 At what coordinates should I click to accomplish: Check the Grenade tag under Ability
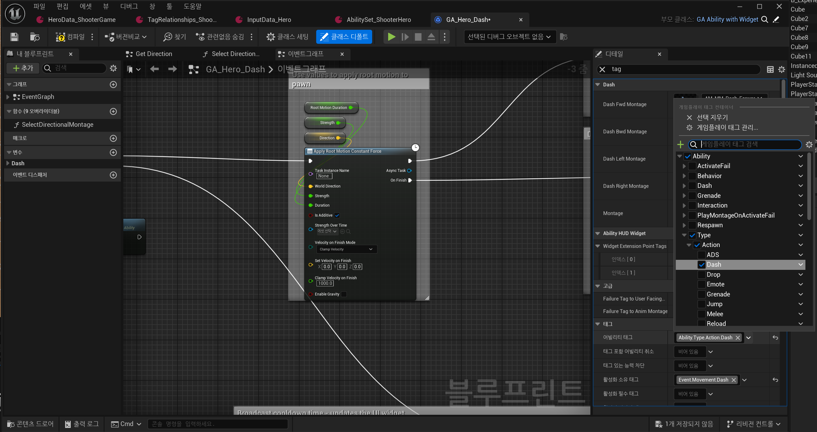pyautogui.click(x=692, y=196)
